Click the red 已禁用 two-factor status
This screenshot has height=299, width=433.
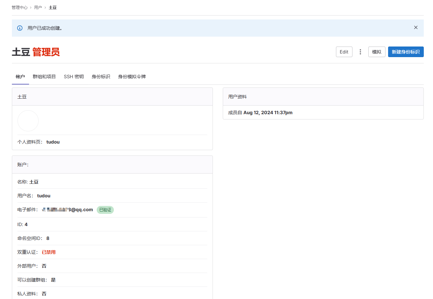tap(49, 252)
